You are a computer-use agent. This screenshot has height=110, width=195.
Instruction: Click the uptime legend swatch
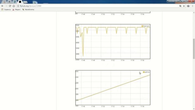(x=144, y=72)
